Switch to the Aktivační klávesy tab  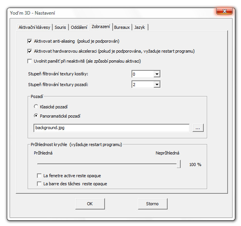35,27
